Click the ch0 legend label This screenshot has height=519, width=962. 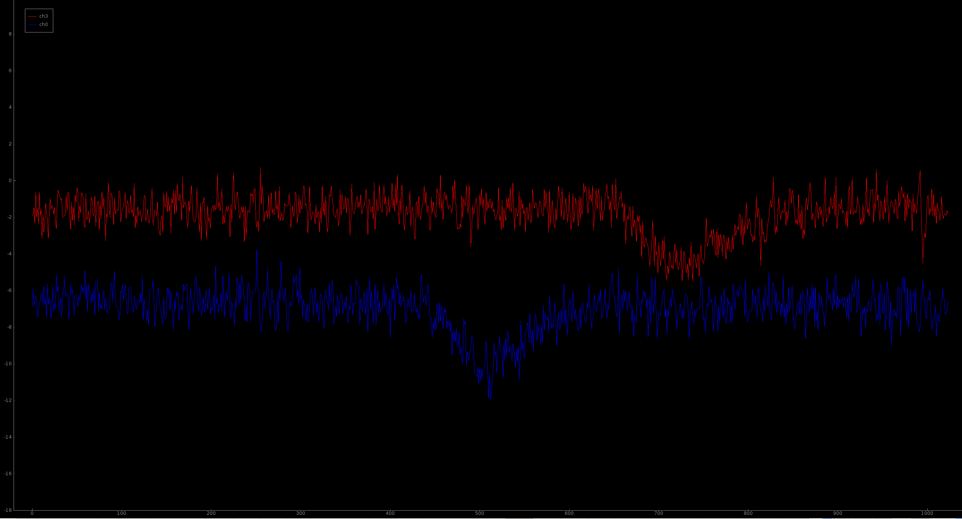pyautogui.click(x=43, y=25)
